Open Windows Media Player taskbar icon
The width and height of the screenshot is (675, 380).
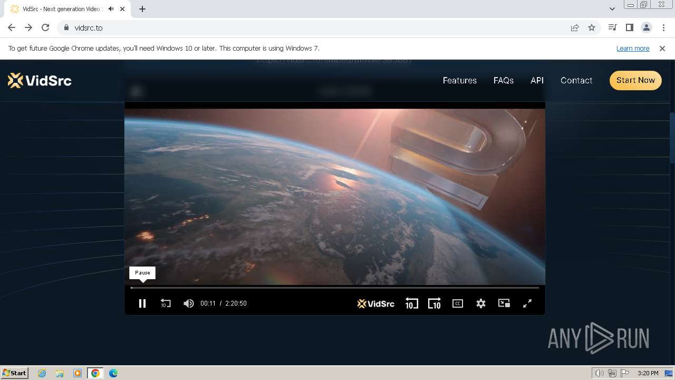pyautogui.click(x=78, y=373)
